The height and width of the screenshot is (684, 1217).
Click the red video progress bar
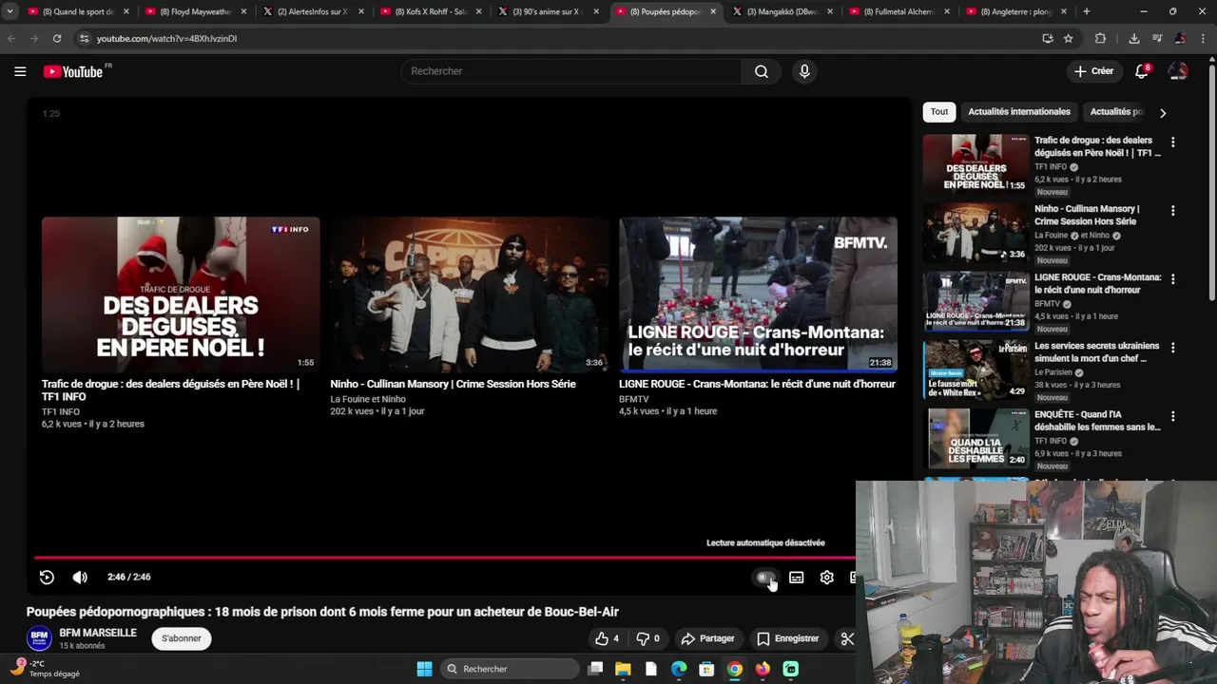[x=445, y=558]
